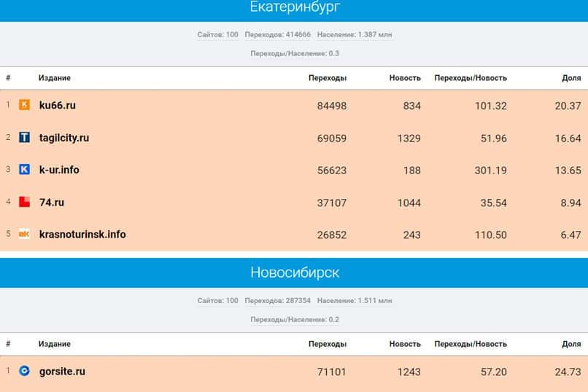Click the value 301.19 in k-ur.info row
The image size is (588, 392).
coord(491,170)
